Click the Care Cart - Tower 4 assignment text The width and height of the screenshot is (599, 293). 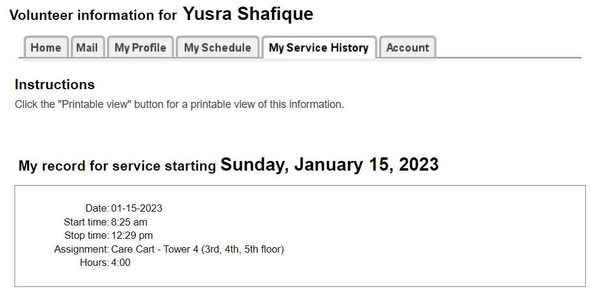[x=197, y=249]
